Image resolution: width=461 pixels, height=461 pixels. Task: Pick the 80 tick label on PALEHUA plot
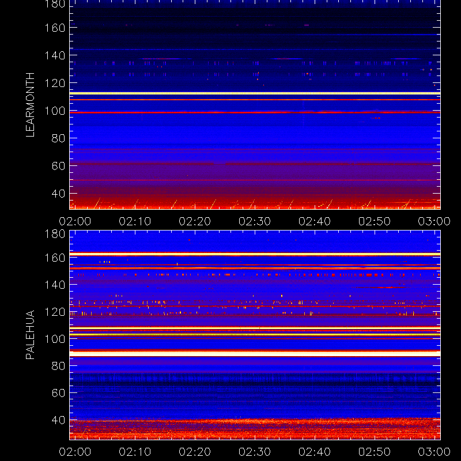click(x=58, y=366)
